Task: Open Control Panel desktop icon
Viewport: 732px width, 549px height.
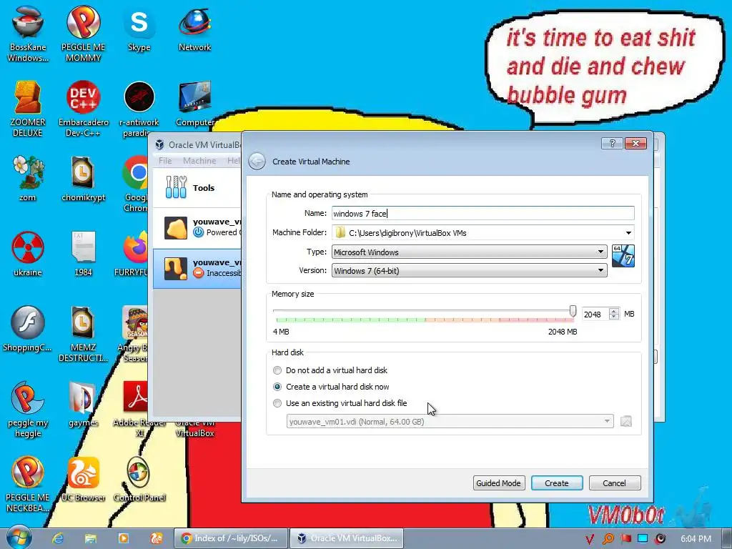Action: [139, 480]
